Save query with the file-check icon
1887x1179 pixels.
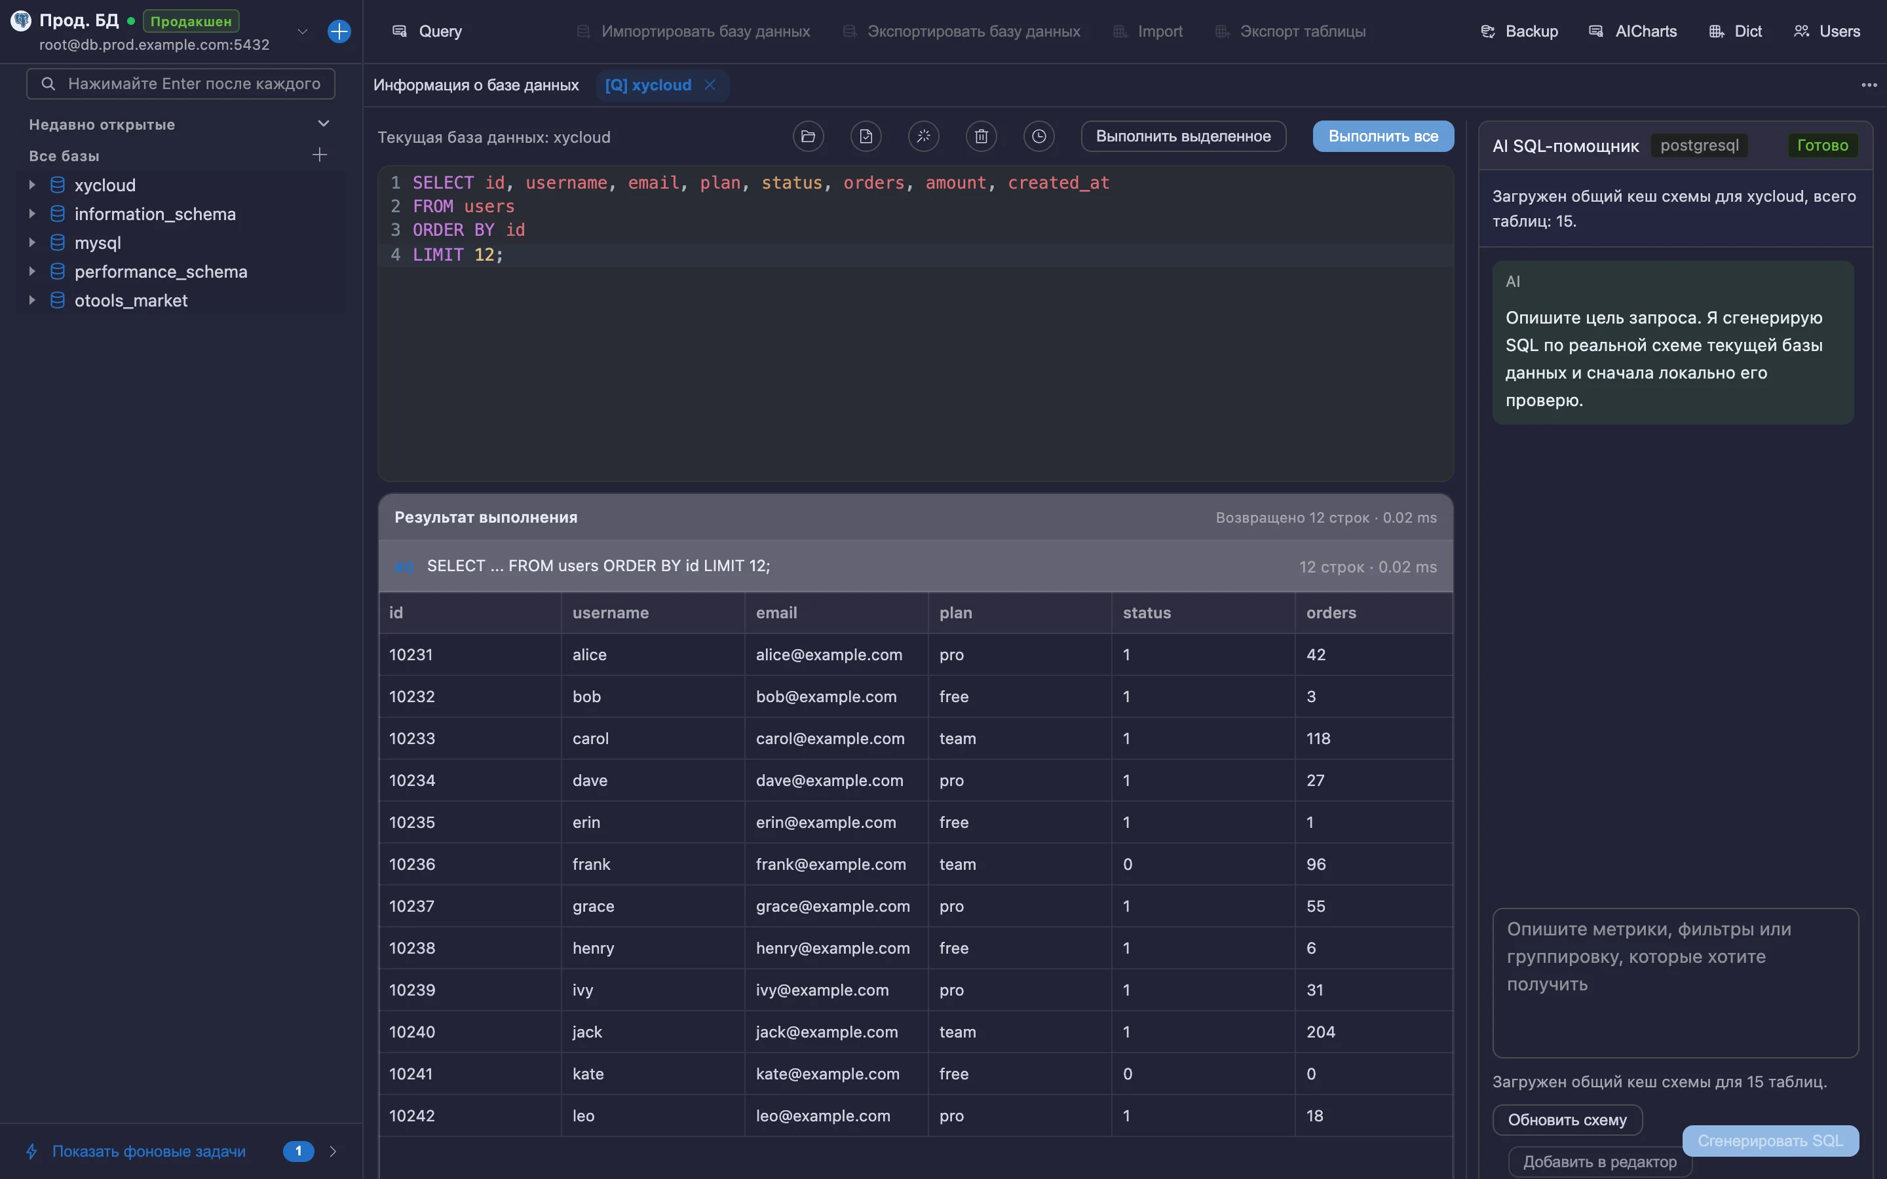866,136
